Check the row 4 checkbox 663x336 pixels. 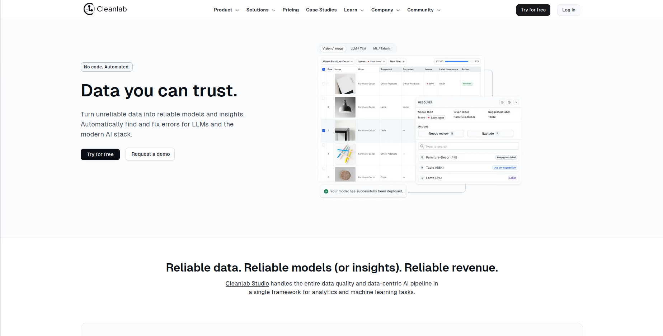point(324,145)
